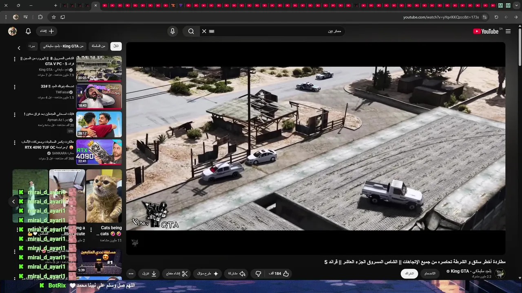Viewport: 522px width, 293px height.
Task: Open the 5:39 Minecraft challenge thumbnail
Action: click(99, 261)
